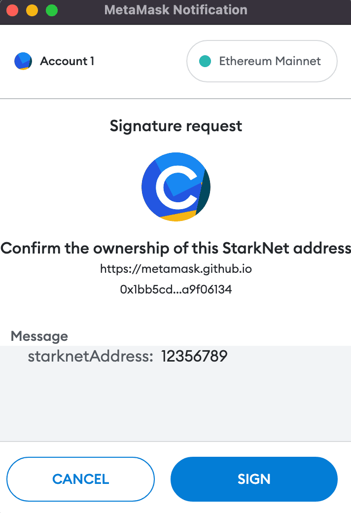Click the Message section label
The image size is (351, 513).
point(39,336)
